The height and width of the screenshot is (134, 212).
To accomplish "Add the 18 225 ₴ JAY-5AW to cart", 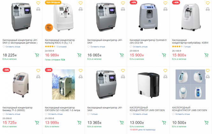I will 37,55.
